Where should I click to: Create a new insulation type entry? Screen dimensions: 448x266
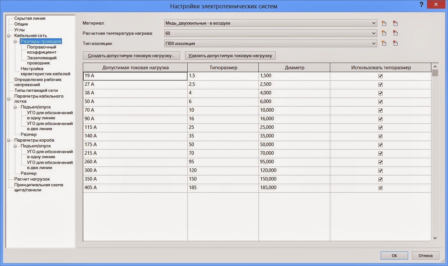(384, 43)
